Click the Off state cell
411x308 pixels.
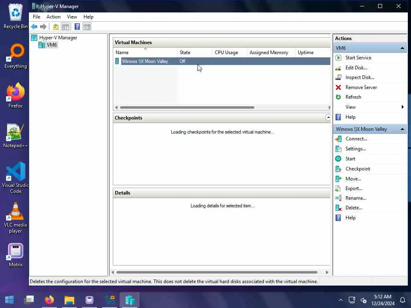(x=183, y=61)
